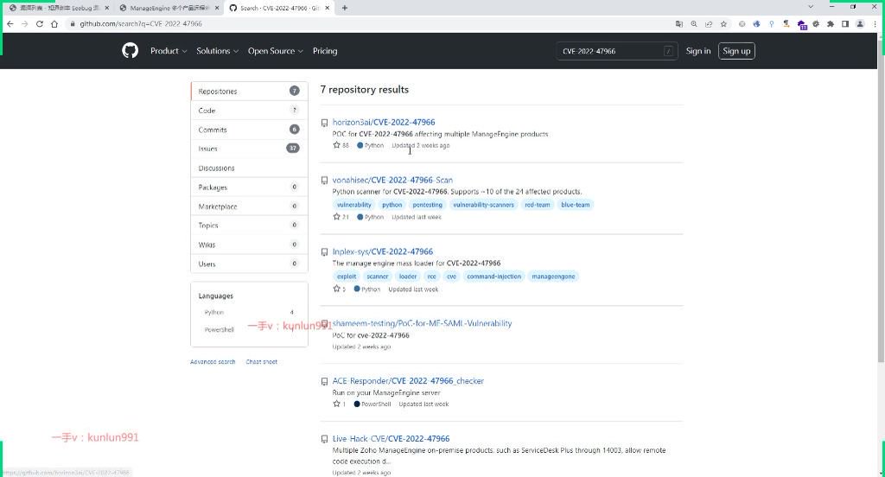The height and width of the screenshot is (477, 885).
Task: Open shameem-testing/PoC-for-ME-SAML-Vulnerability repository
Action: click(422, 323)
